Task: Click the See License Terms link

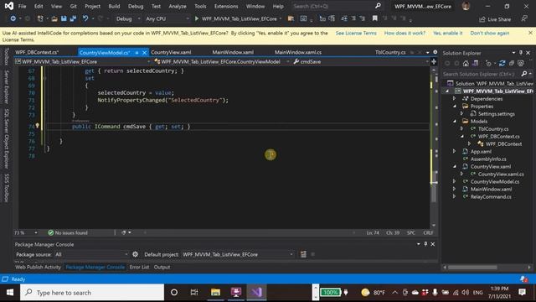Action: coord(356,34)
